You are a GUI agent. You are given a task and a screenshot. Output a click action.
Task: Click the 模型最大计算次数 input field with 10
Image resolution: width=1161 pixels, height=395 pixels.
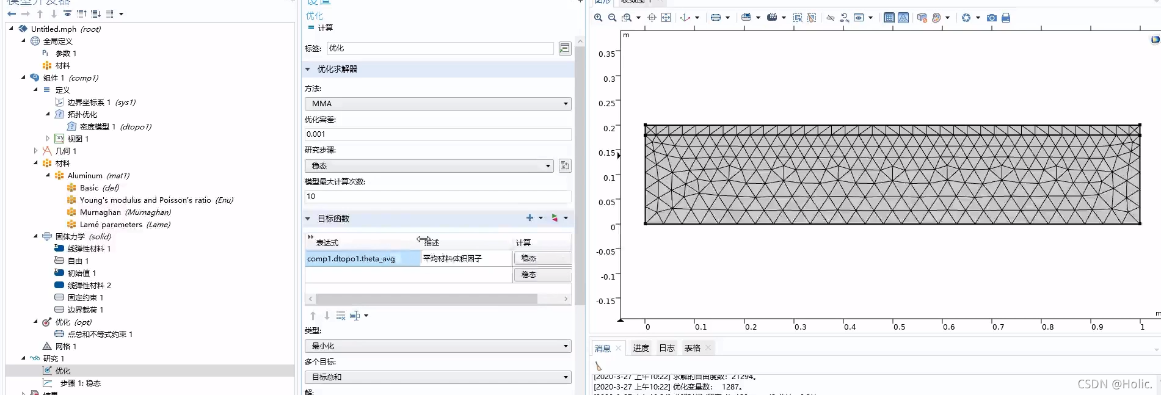point(438,197)
